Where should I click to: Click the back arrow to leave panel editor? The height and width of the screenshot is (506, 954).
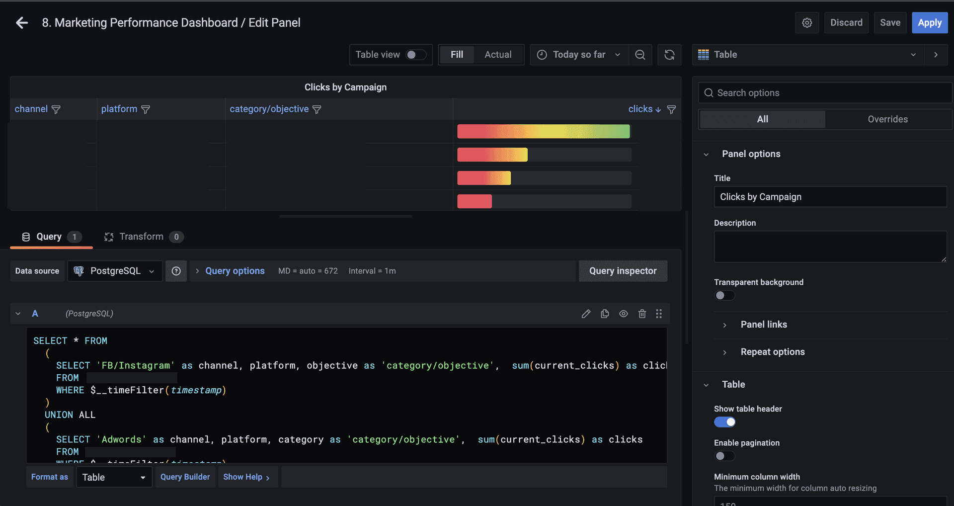point(22,23)
